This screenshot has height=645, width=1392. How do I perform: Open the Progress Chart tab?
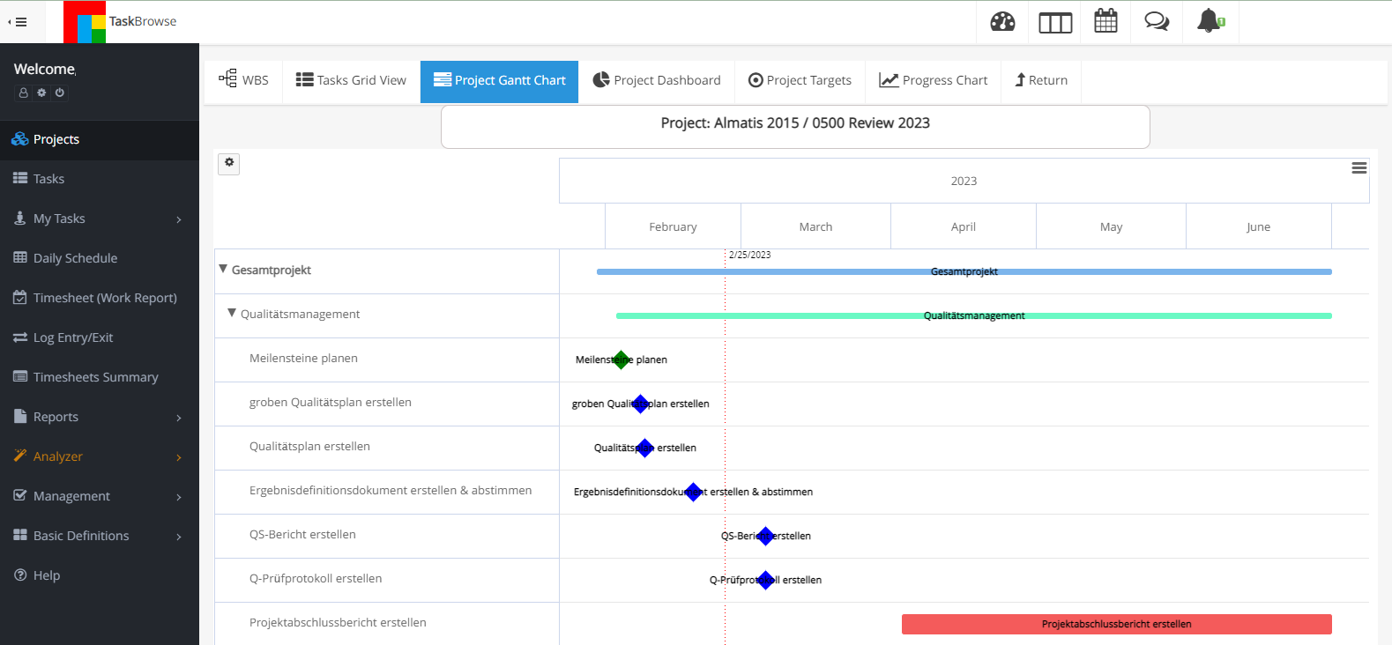coord(934,80)
